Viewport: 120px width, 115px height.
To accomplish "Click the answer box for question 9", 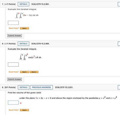I will [x=13, y=103].
